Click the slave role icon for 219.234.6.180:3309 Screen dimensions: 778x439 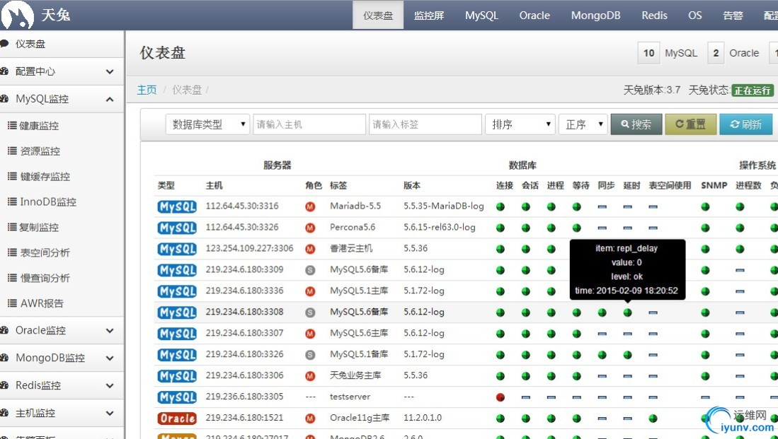[x=309, y=270]
